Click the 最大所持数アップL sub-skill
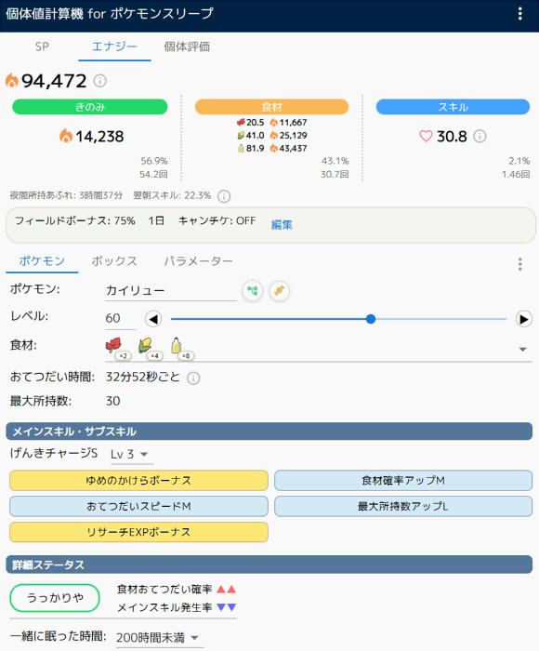The width and height of the screenshot is (539, 651). [403, 506]
